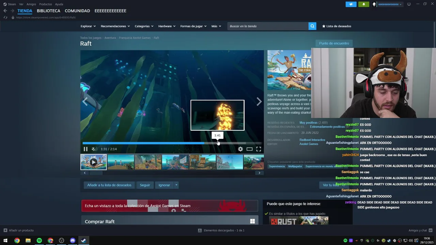Open Elementos descargados downloads status
The image size is (436, 245).
tap(221, 230)
